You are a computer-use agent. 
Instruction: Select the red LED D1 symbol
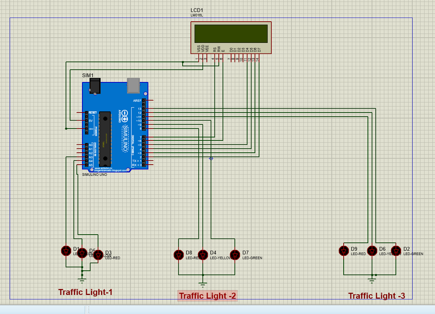pyautogui.click(x=66, y=251)
